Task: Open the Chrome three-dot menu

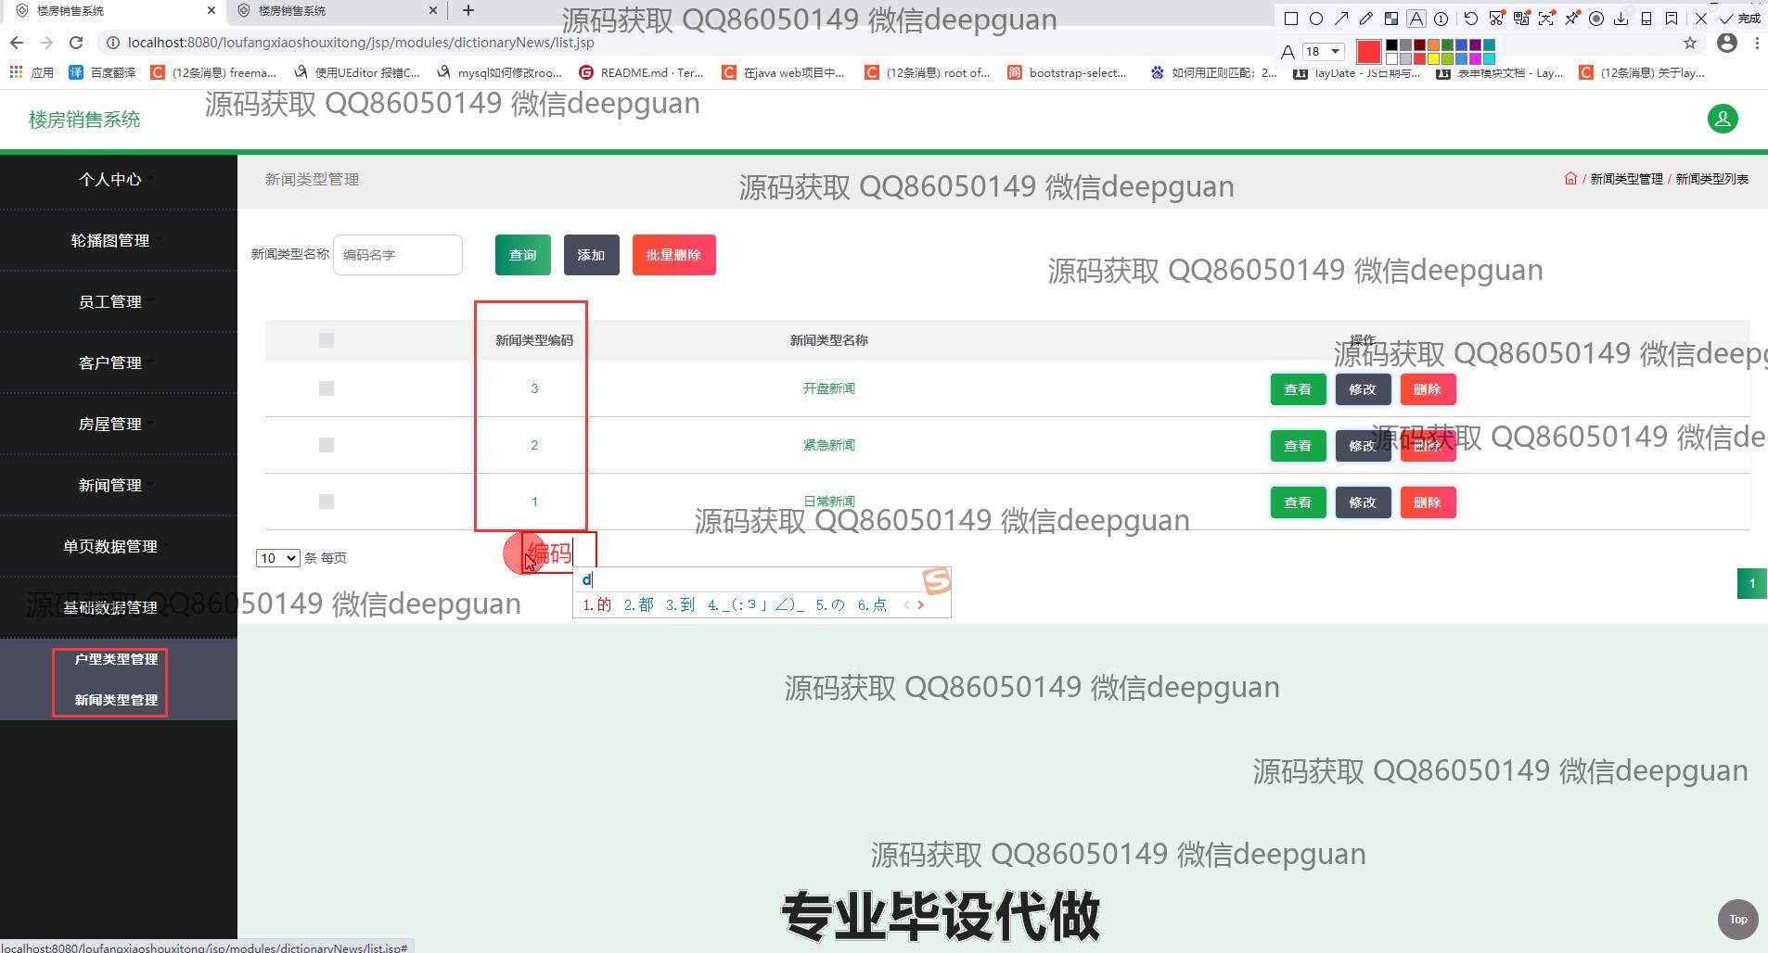Action: click(x=1757, y=43)
